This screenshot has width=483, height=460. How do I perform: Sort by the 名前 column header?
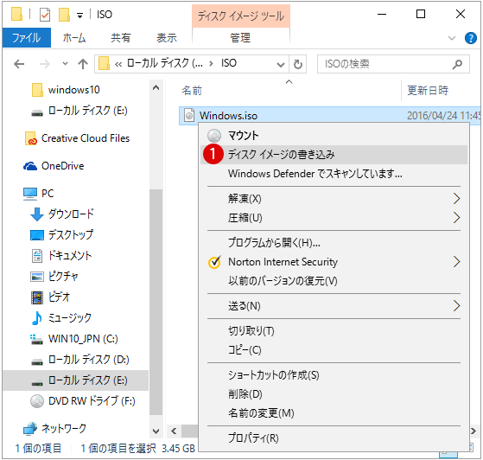tap(192, 91)
